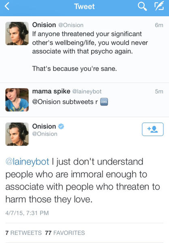Select the Onision name in main tweet
Image resolution: width=169 pixels, height=243 pixels.
click(44, 126)
